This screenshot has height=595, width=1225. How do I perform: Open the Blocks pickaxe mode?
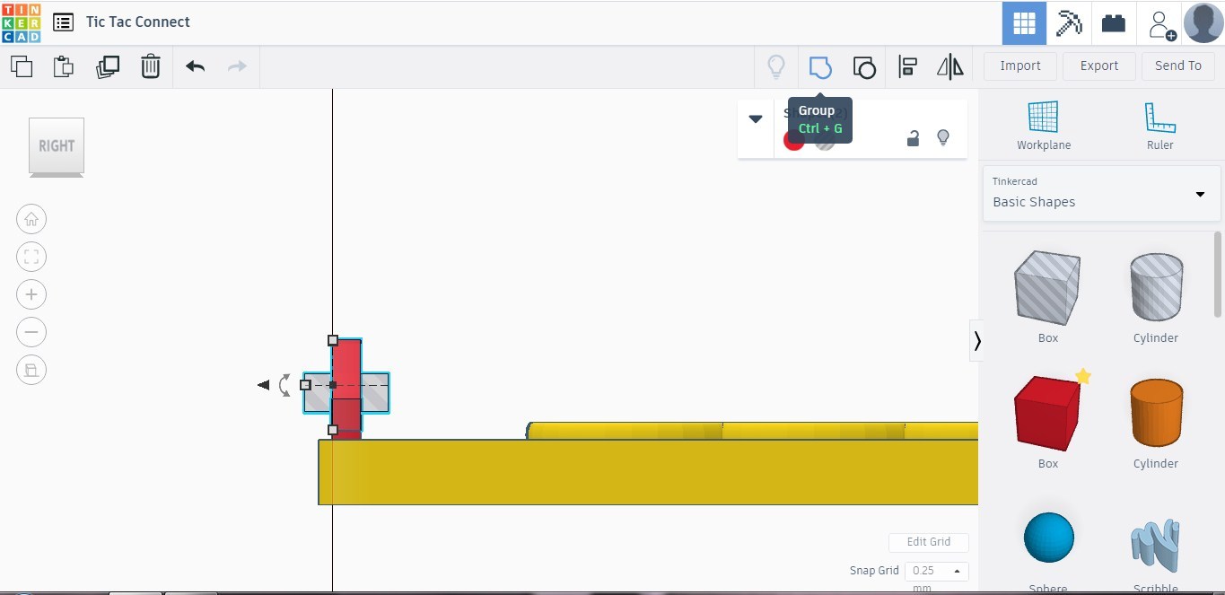(x=1069, y=23)
